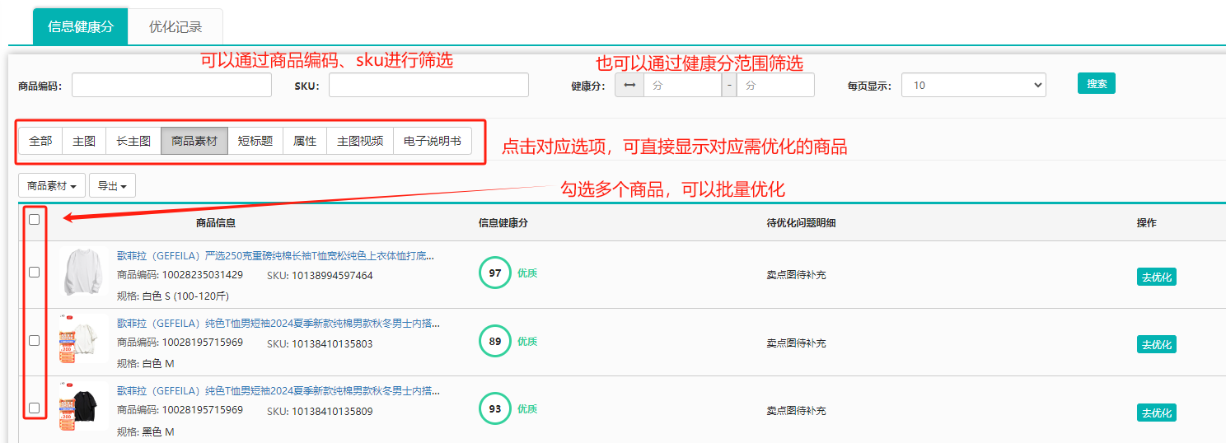Open the white long-sleeve shirt thumbnail
1226x443 pixels.
point(83,273)
